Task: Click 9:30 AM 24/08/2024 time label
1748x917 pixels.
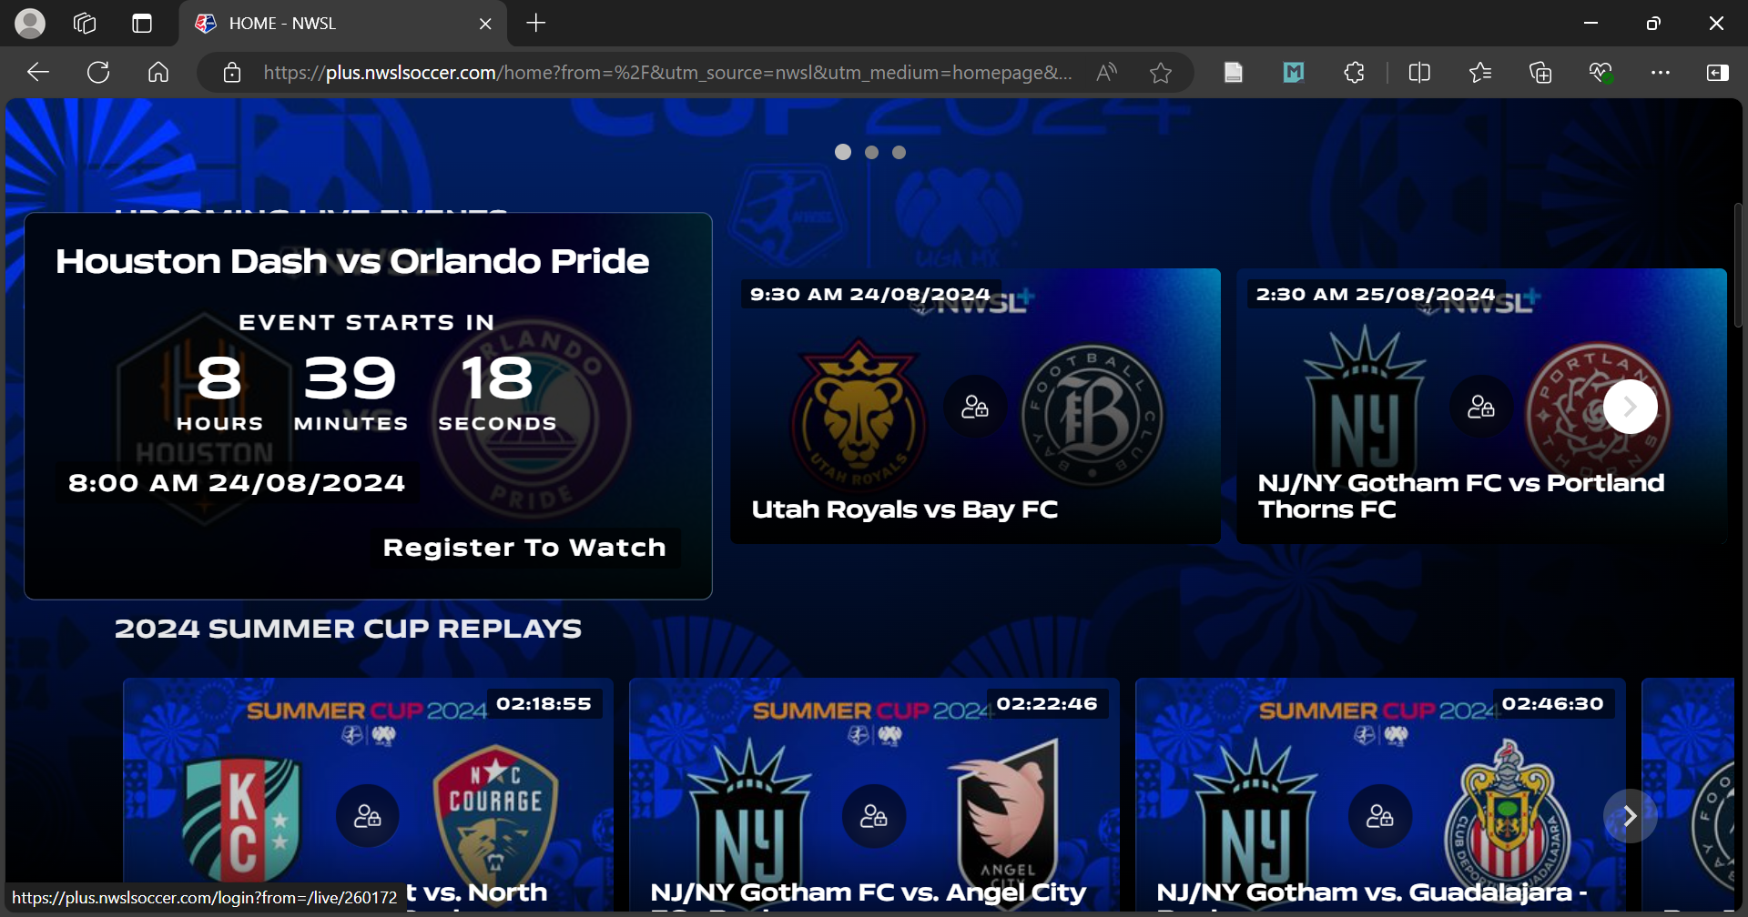Action: coord(870,294)
